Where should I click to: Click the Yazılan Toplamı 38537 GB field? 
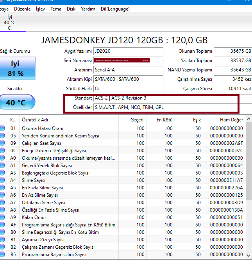233,61
